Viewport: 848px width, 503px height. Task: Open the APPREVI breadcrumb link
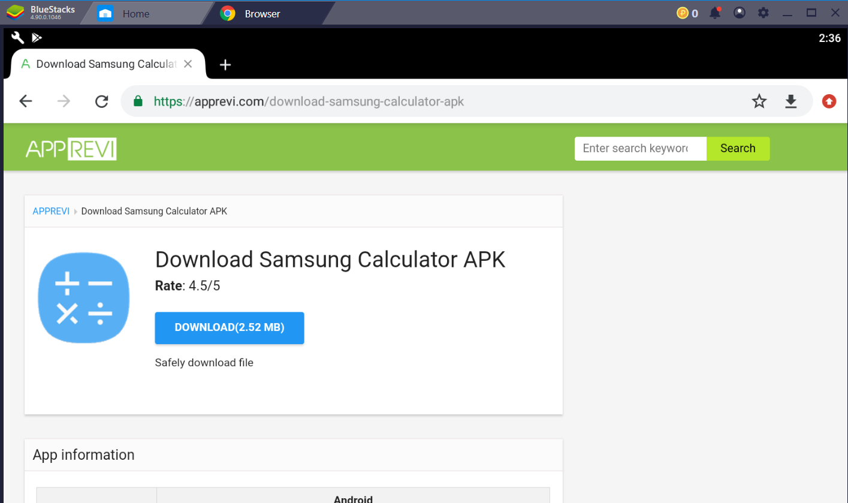pyautogui.click(x=51, y=211)
